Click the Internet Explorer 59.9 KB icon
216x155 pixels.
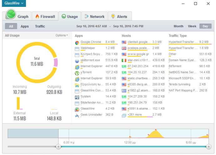[77, 79]
